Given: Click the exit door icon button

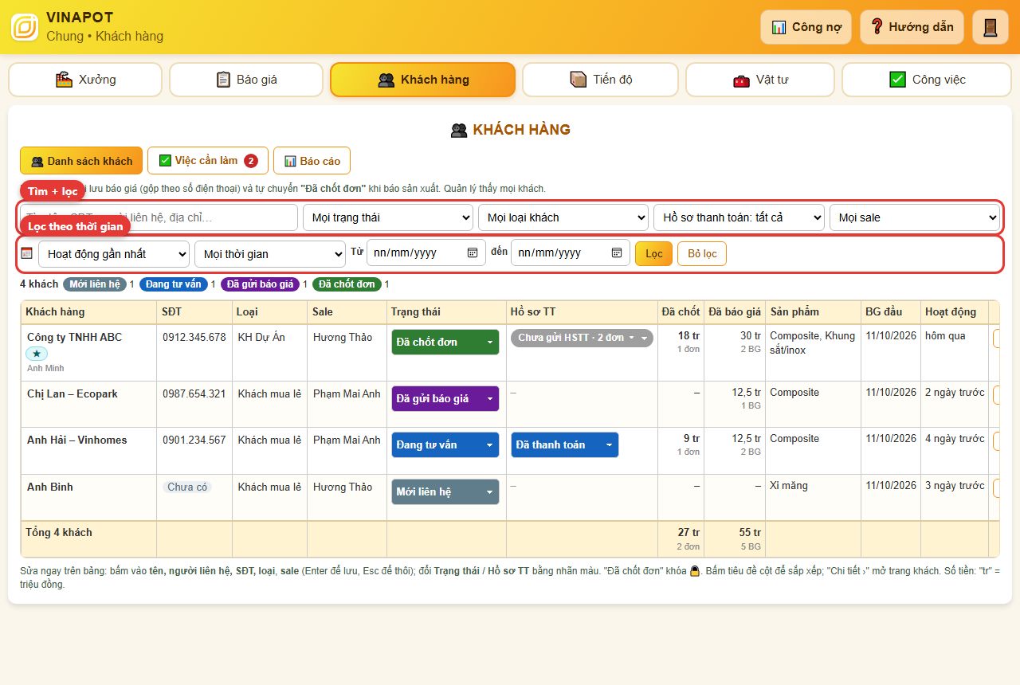Looking at the screenshot, I should coord(991,27).
